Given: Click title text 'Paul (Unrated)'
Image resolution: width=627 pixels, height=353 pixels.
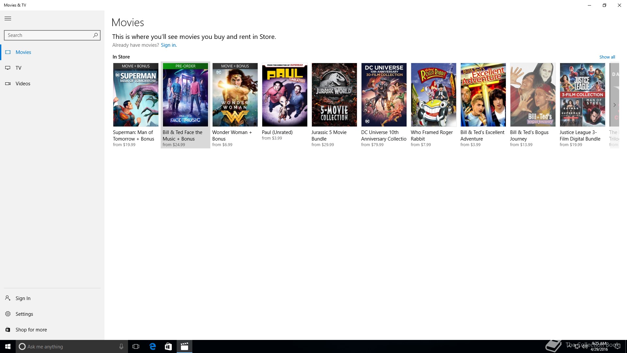Looking at the screenshot, I should tap(277, 132).
